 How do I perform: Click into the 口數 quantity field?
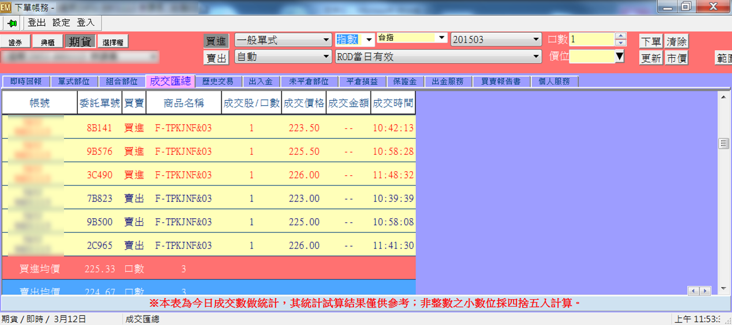(x=592, y=40)
